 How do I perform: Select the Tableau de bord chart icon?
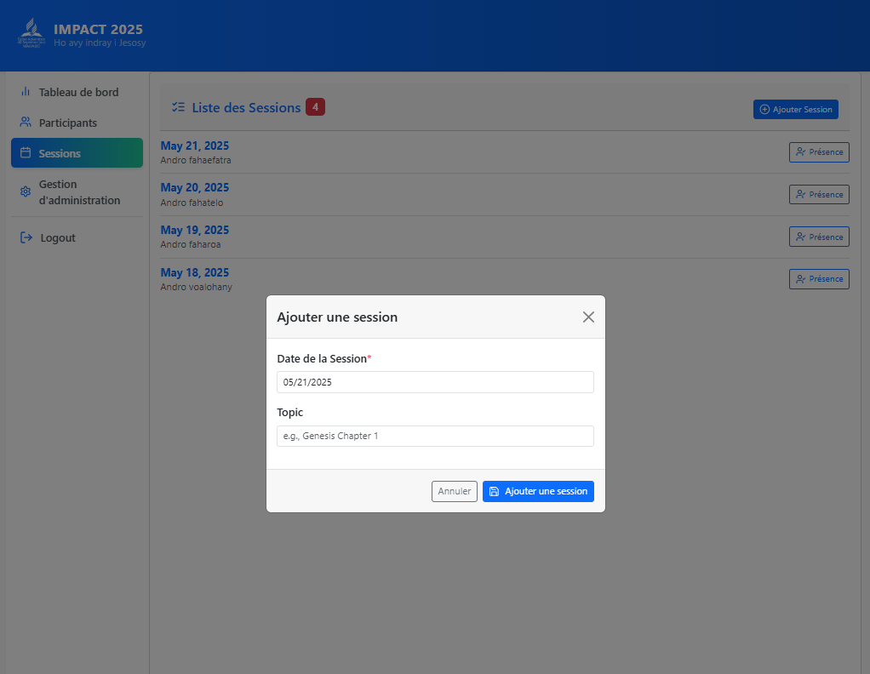tap(26, 92)
